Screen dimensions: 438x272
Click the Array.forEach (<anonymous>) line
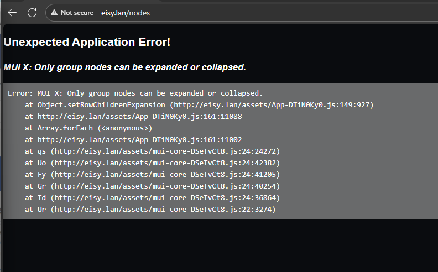pos(88,128)
